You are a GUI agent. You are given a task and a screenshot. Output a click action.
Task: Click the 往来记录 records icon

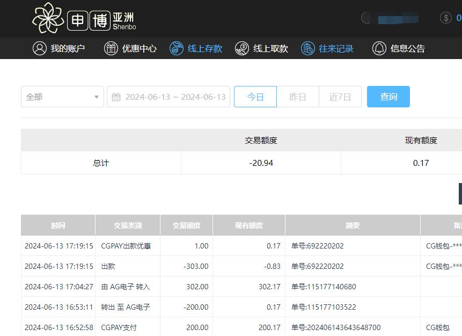[x=307, y=48]
